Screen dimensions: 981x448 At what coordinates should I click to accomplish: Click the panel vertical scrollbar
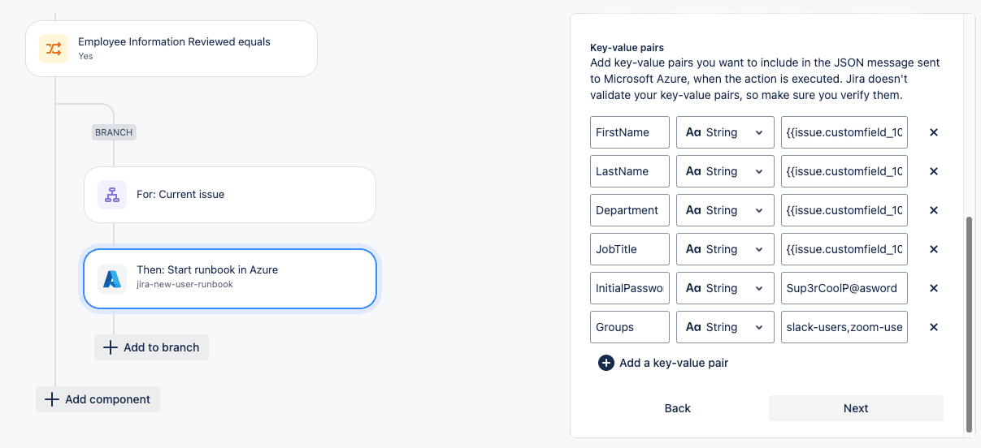pos(968,325)
